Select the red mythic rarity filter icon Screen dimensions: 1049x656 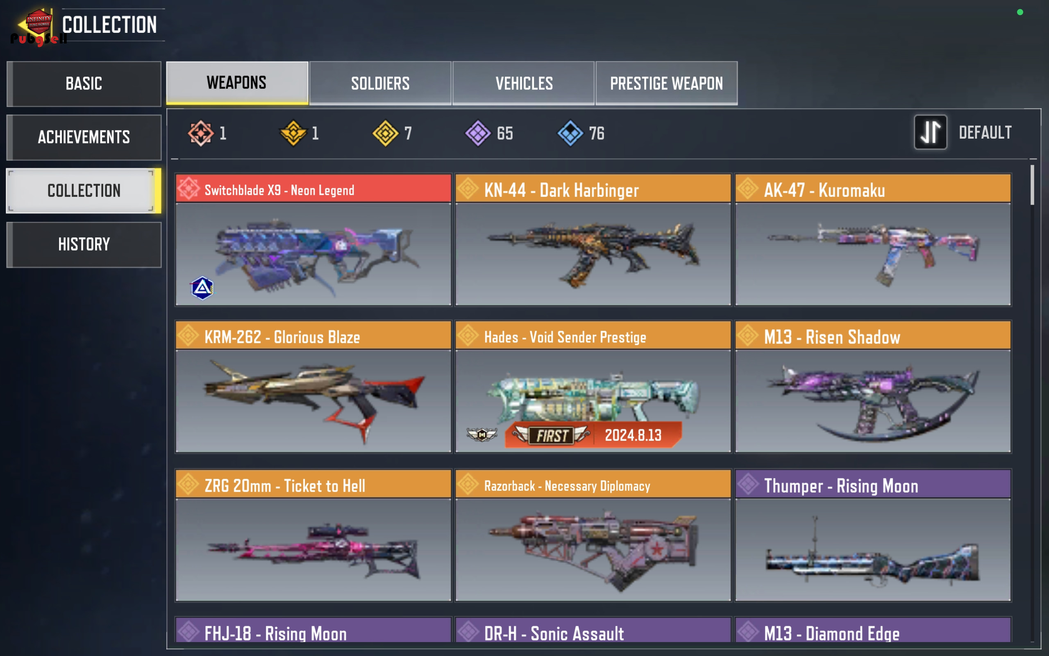[201, 133]
